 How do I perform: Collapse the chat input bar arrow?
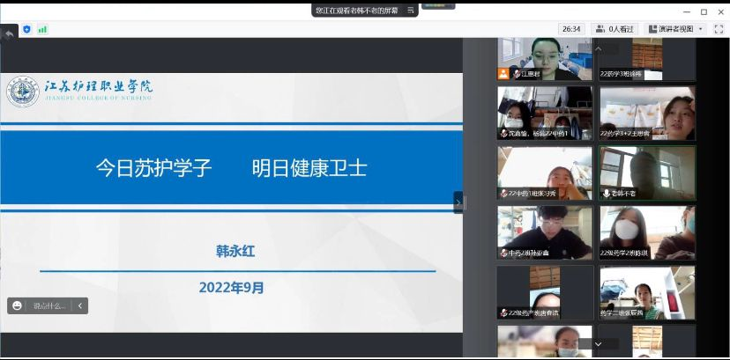coord(79,305)
